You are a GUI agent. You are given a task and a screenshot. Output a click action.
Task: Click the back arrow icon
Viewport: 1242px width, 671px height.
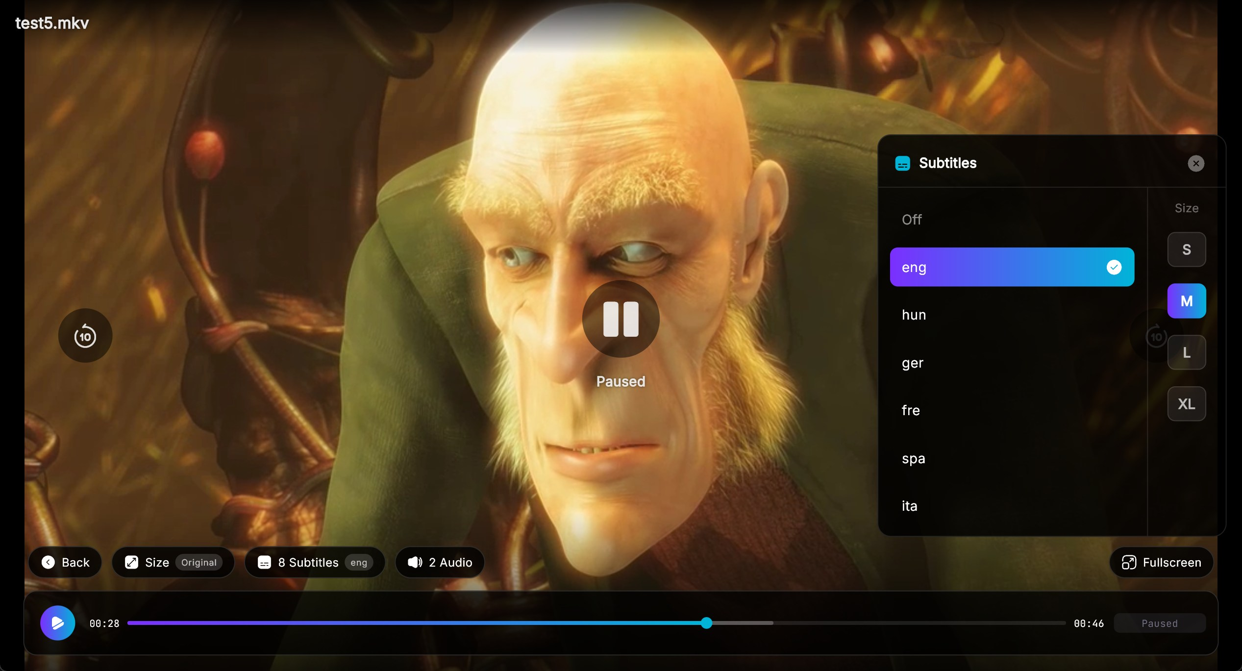[x=48, y=562]
